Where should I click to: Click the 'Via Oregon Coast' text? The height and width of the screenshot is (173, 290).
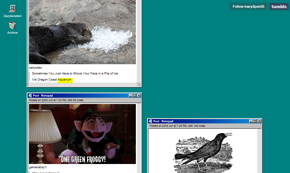(x=44, y=80)
